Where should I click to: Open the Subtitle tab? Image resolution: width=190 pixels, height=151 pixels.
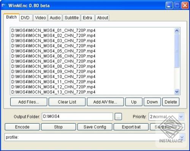pyautogui.click(x=71, y=18)
